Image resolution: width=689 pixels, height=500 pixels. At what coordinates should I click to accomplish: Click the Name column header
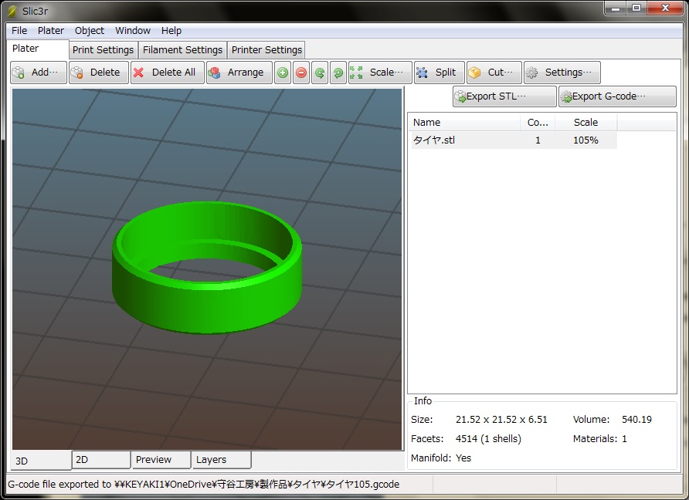[x=465, y=123]
